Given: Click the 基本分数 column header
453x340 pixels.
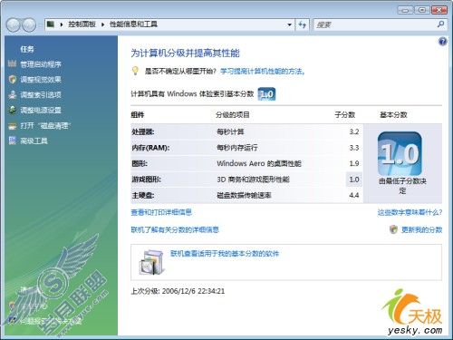Looking at the screenshot, I should click(393, 115).
